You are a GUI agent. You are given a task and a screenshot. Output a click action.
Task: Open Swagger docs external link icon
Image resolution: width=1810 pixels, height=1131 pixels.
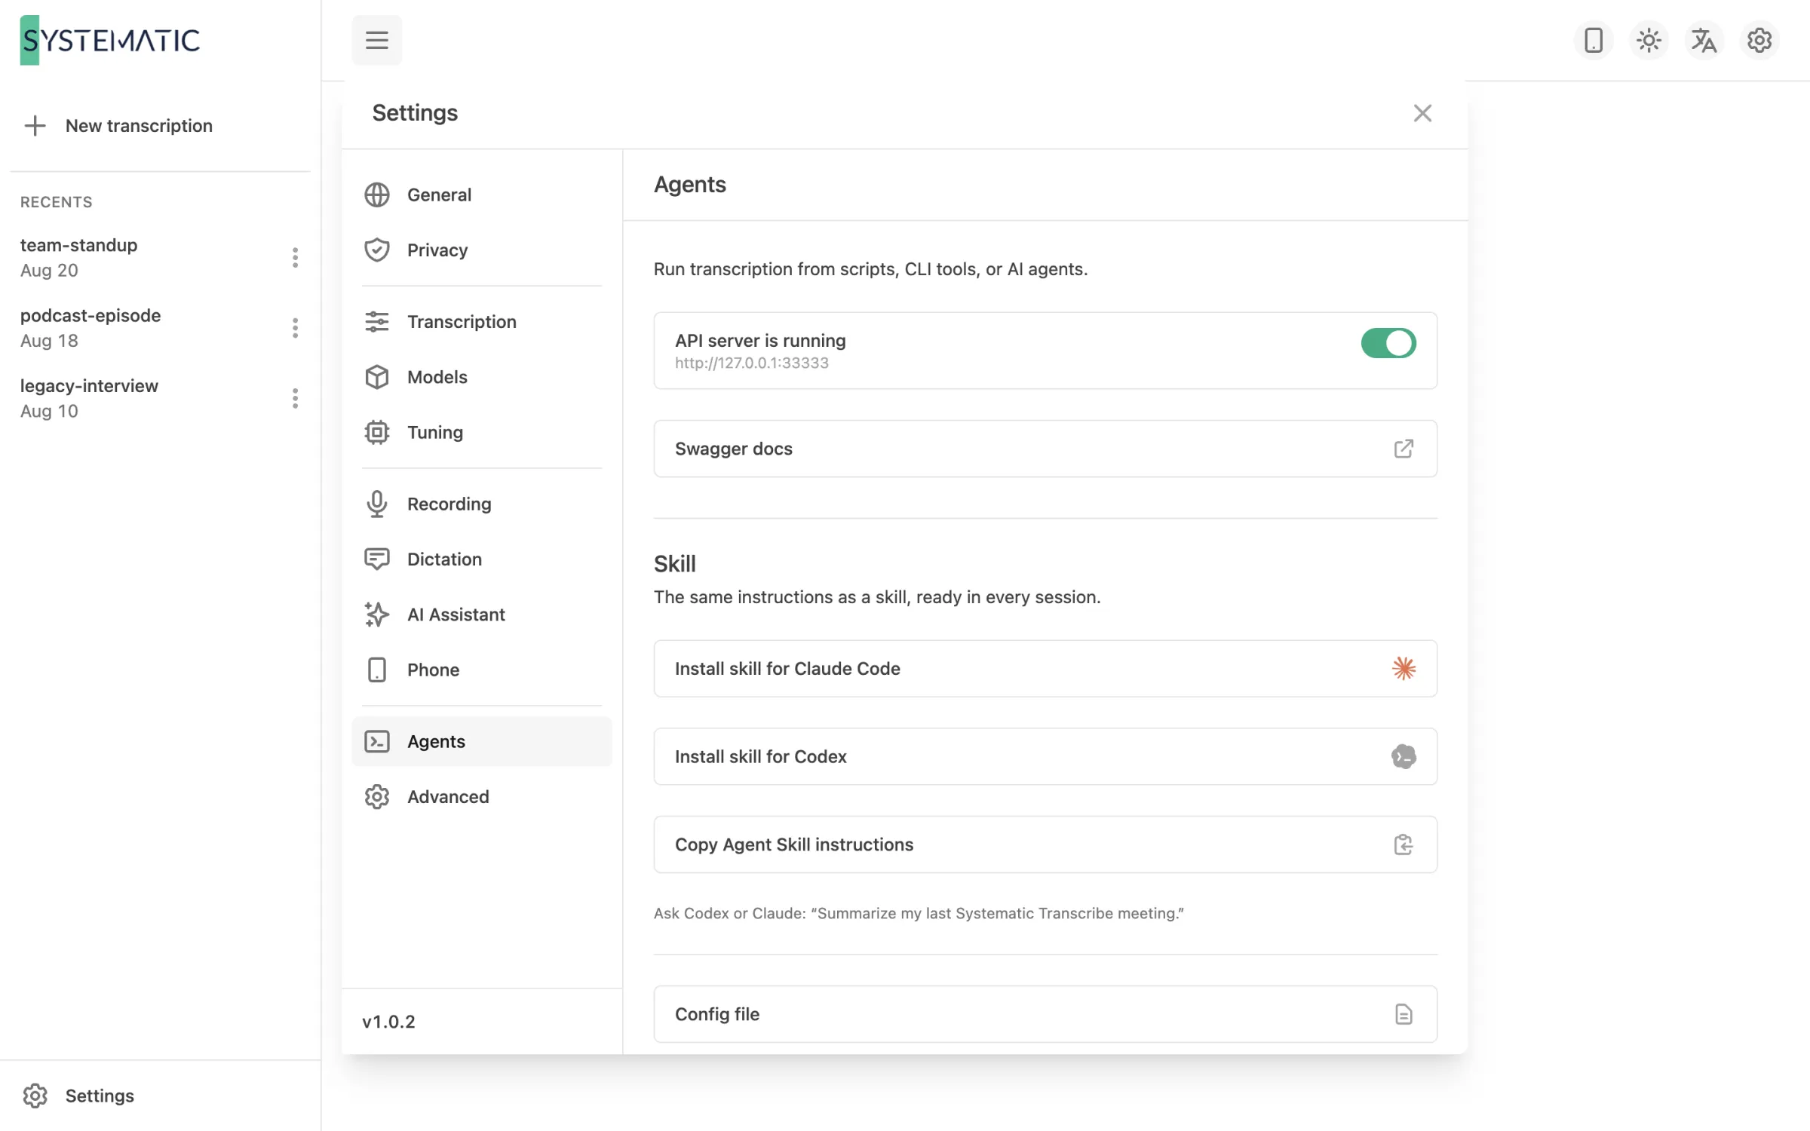coord(1403,449)
